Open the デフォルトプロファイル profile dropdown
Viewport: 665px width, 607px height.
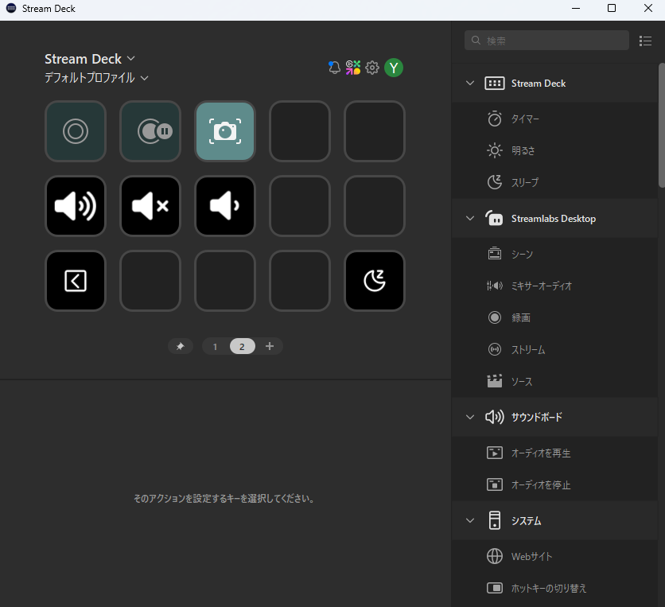pos(97,78)
